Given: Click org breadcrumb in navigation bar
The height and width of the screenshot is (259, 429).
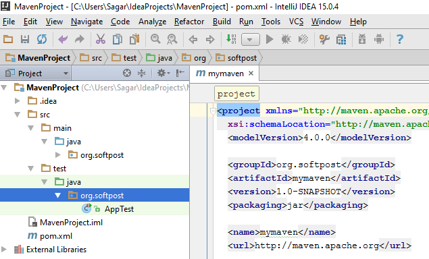Looking at the screenshot, I should click(194, 57).
